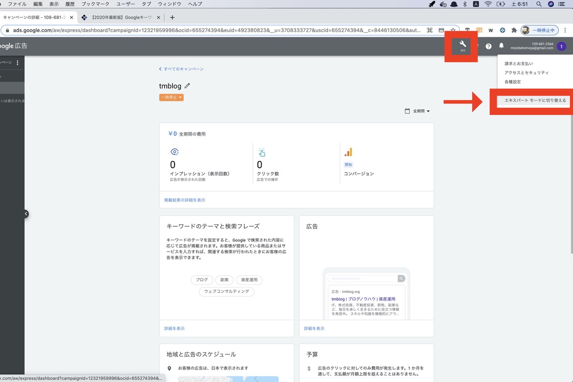
Task: Bookmark this page with the star icon
Action: [453, 30]
